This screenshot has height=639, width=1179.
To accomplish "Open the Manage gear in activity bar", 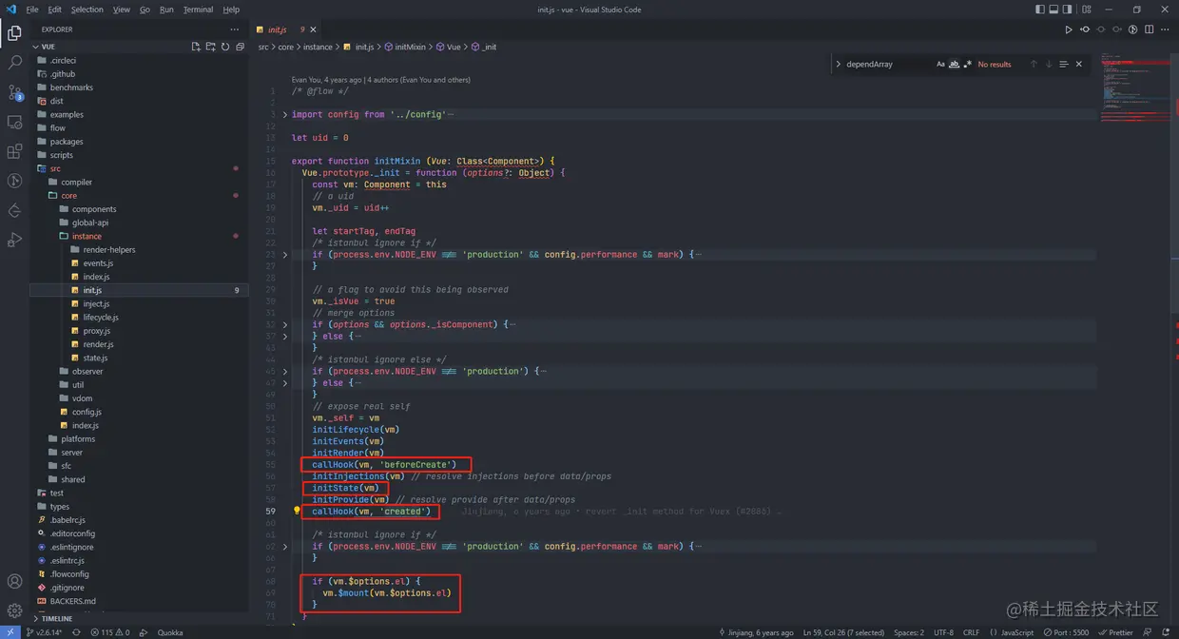I will tap(14, 610).
